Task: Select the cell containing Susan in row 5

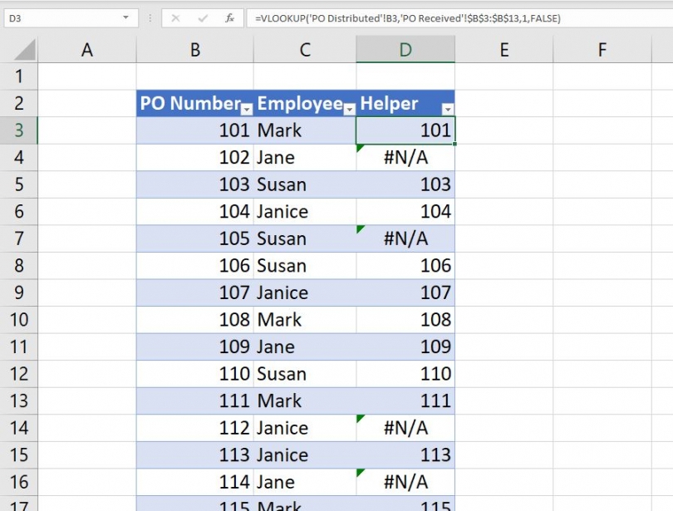Action: 304,184
